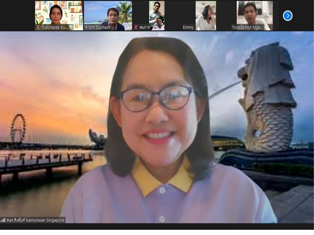The image size is (314, 235).
Task: Select Todsaphon Nga... video thumbnail
Action: (x=254, y=13)
